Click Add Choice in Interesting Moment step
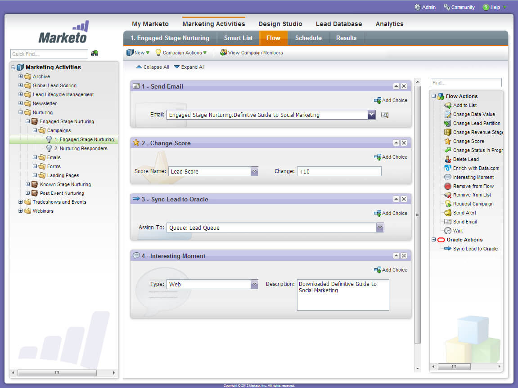 coord(391,270)
